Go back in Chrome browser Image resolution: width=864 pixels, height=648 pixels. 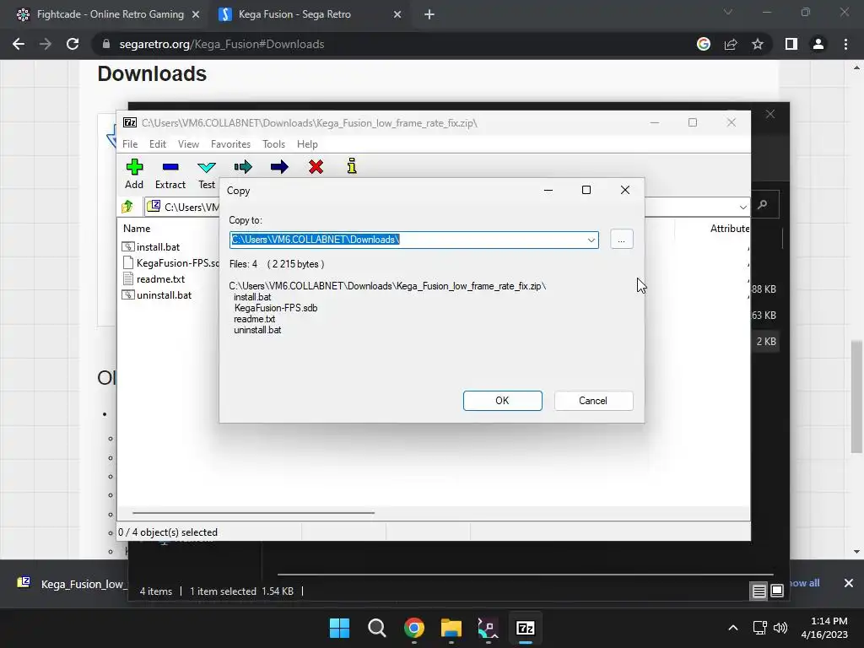[x=19, y=44]
